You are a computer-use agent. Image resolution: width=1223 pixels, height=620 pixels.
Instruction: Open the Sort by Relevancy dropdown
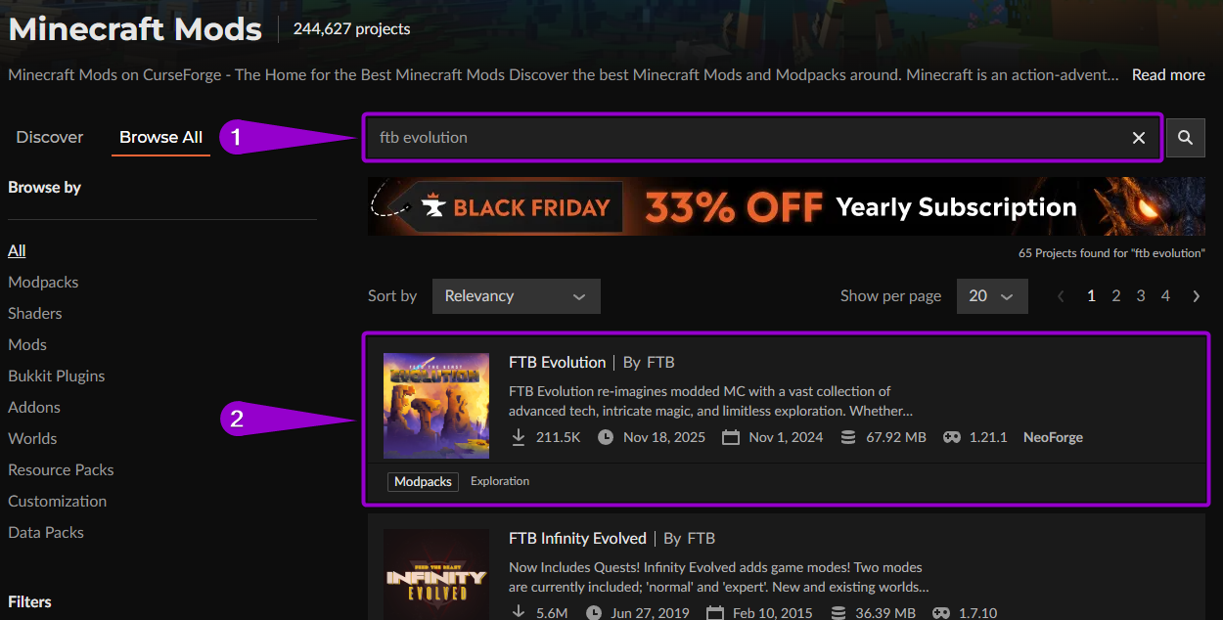click(x=516, y=295)
